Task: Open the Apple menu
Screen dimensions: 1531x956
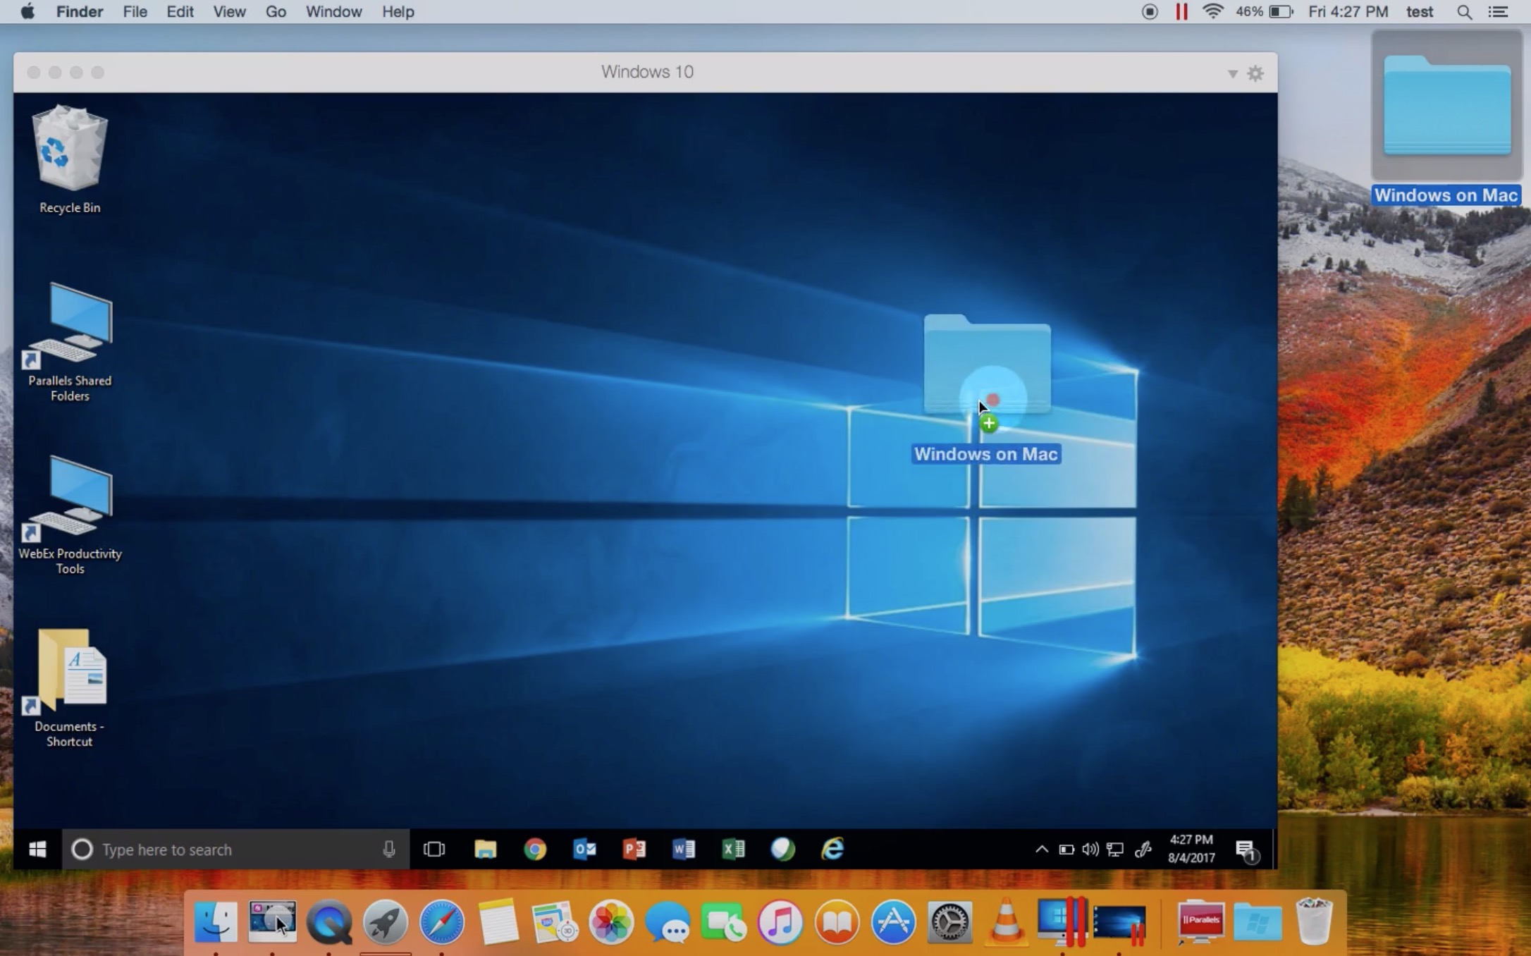Action: click(x=27, y=12)
